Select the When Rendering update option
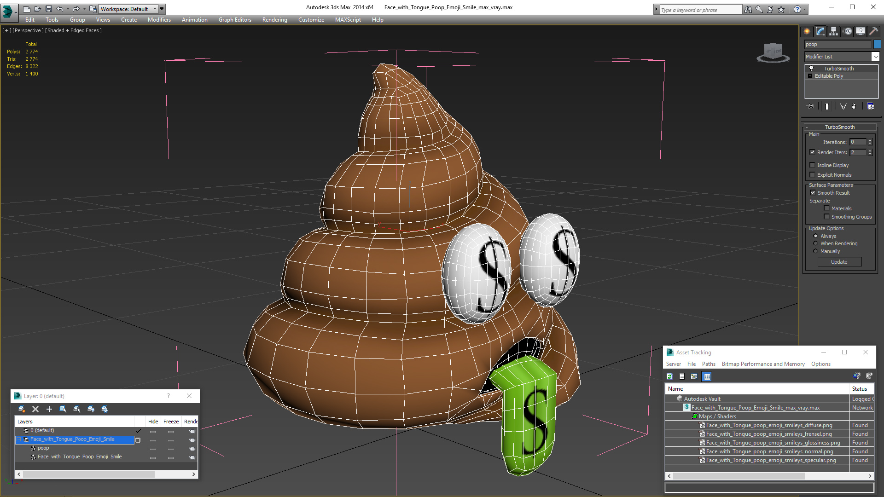This screenshot has width=884, height=497. 816,243
